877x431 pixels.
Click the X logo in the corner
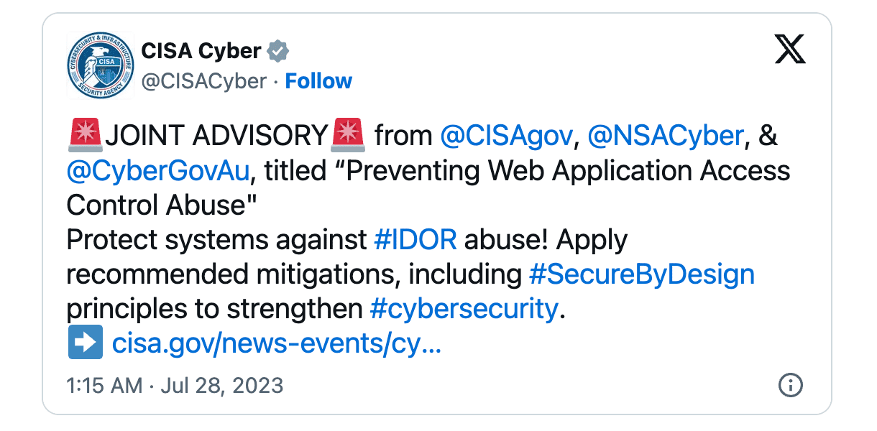(790, 49)
